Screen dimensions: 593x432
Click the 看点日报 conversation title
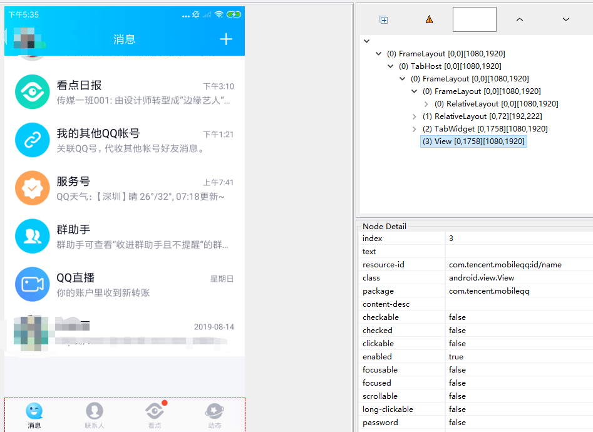79,85
